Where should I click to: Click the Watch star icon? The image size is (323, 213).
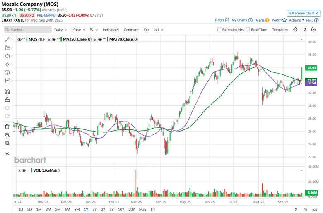tap(284, 20)
